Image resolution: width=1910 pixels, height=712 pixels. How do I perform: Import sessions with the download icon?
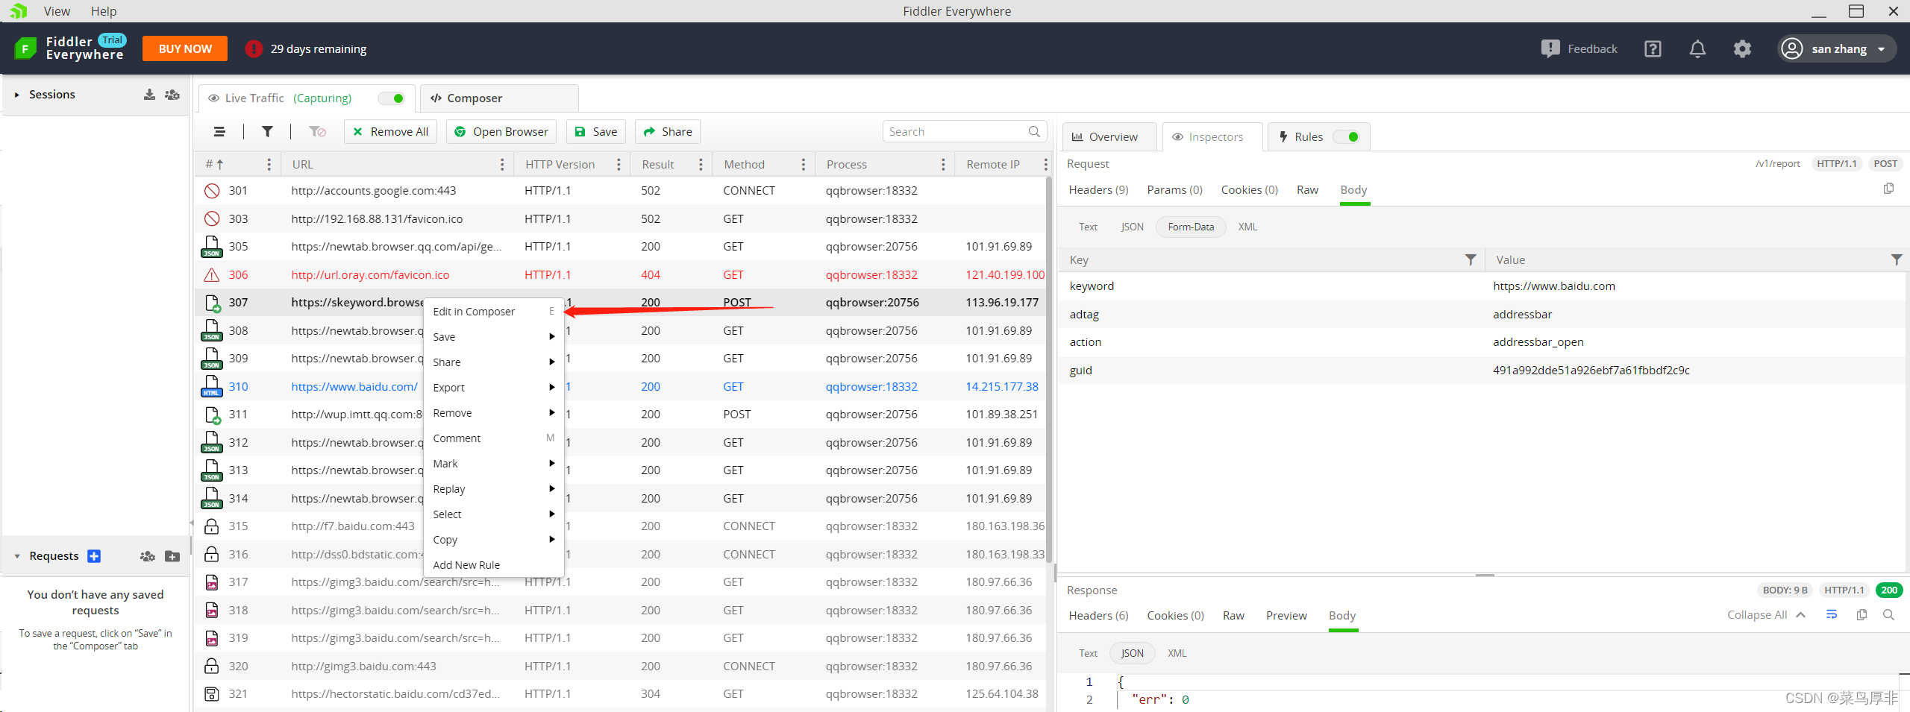coord(149,95)
